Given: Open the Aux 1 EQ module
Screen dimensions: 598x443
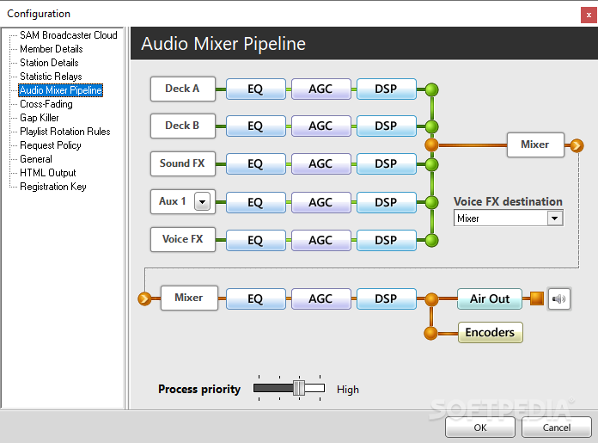Looking at the screenshot, I should click(255, 202).
